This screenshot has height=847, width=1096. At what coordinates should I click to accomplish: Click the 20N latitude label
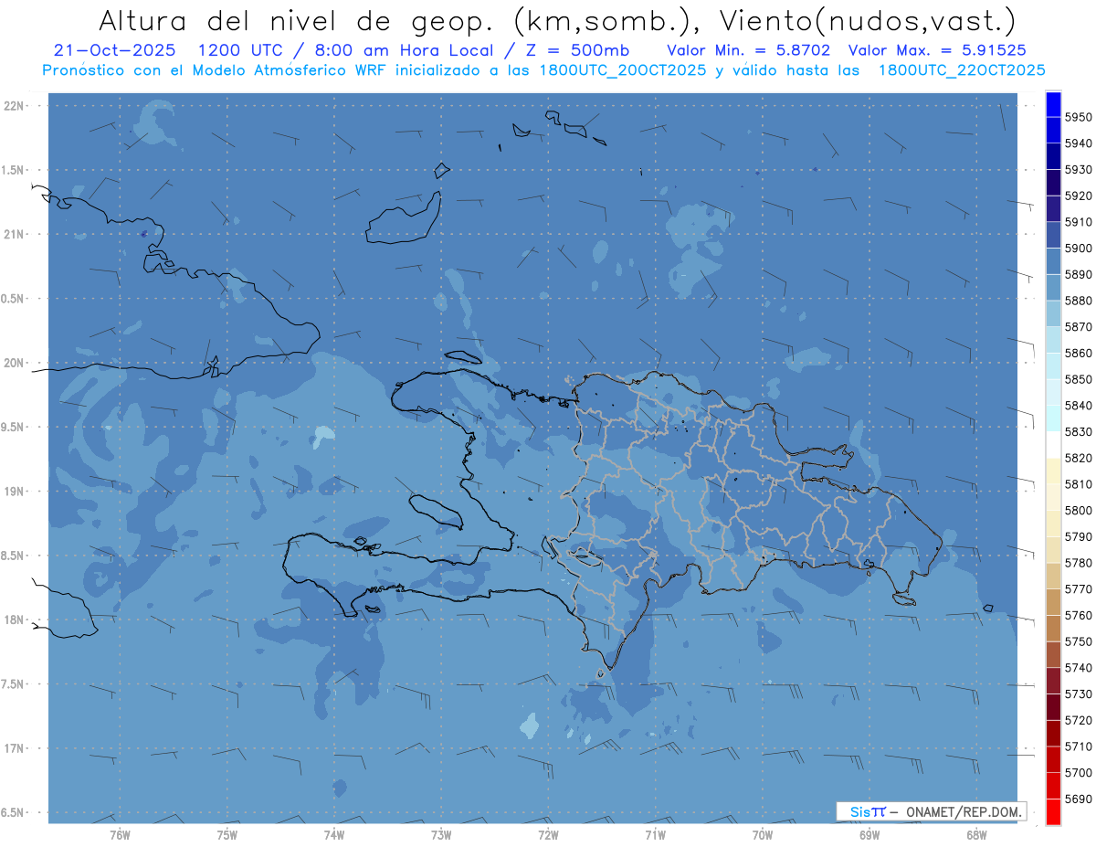coord(13,364)
